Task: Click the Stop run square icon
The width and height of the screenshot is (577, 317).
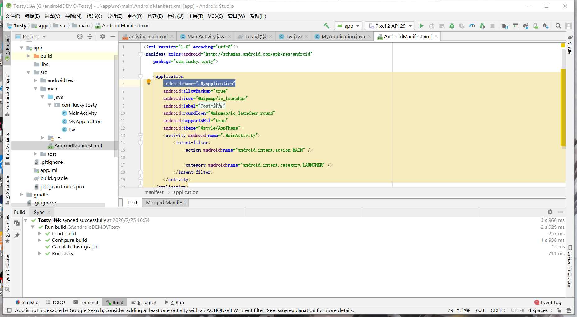Action: 492,26
